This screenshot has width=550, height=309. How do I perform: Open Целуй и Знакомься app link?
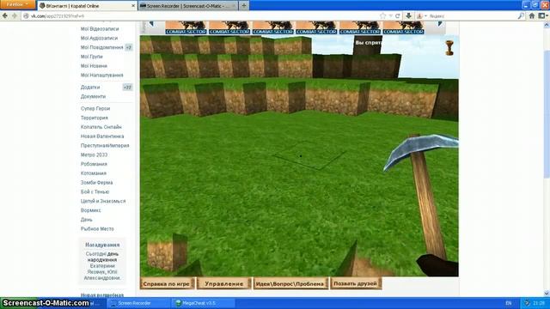pos(103,201)
